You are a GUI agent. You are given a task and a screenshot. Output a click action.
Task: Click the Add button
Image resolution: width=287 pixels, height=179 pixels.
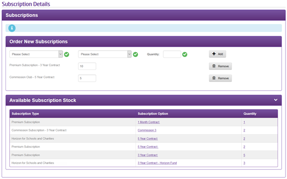click(x=217, y=54)
